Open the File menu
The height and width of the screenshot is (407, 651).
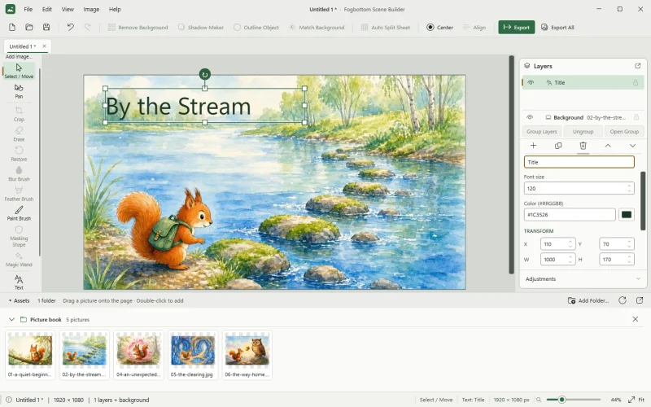point(28,9)
